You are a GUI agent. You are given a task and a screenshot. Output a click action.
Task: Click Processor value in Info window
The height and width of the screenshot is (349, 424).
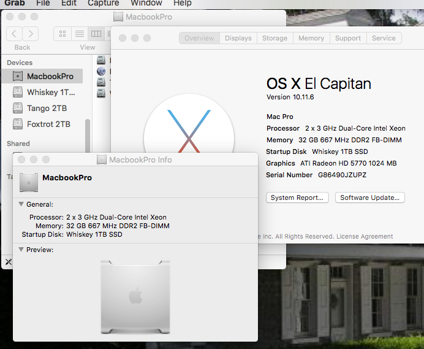point(116,217)
